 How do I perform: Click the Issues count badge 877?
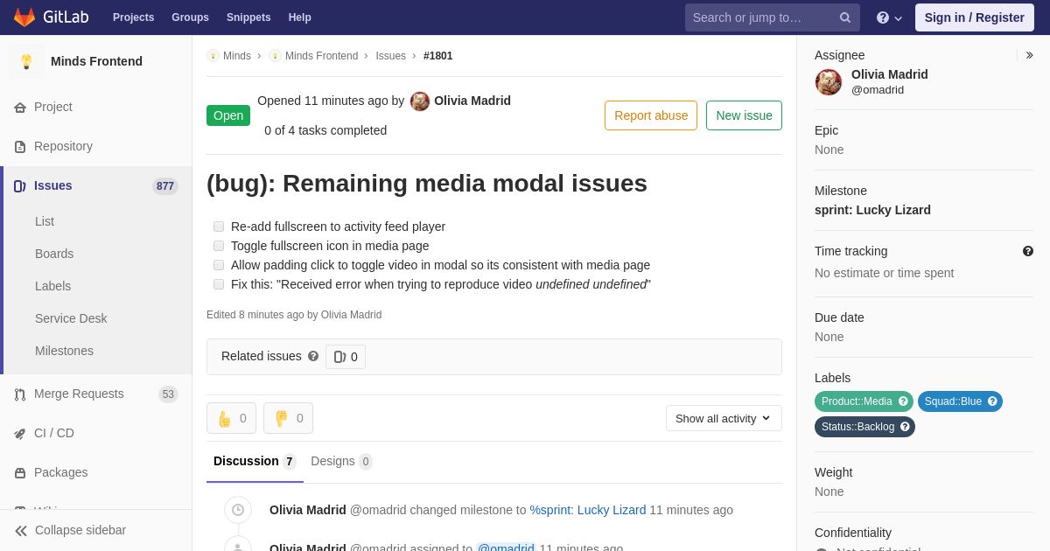coord(164,185)
